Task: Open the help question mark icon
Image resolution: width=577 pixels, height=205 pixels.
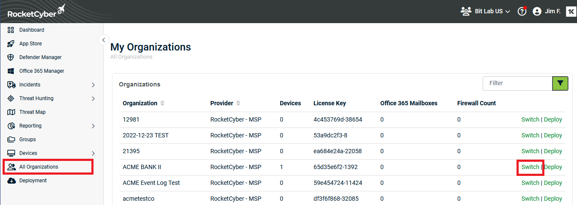Action: (522, 12)
